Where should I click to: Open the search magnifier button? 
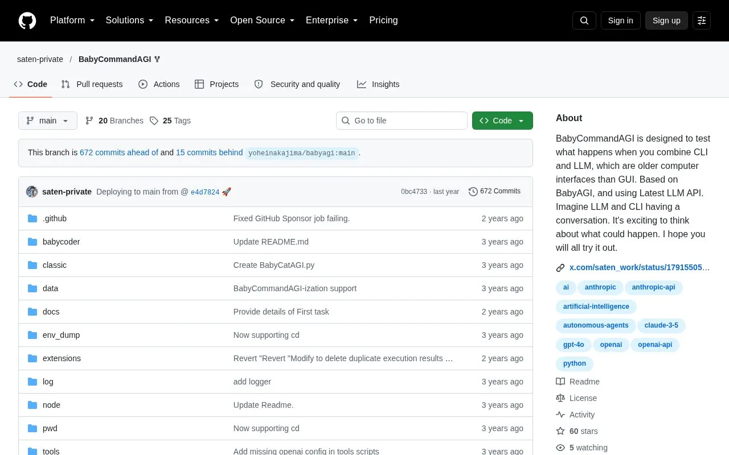(584, 20)
